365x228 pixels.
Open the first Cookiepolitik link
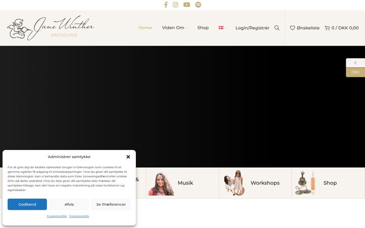(57, 216)
